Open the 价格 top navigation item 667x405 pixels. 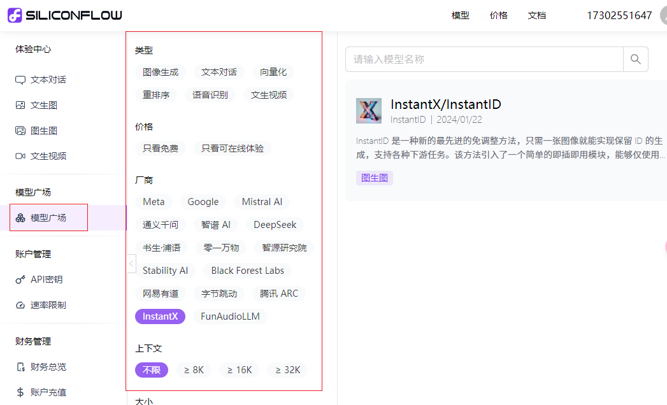(x=499, y=16)
